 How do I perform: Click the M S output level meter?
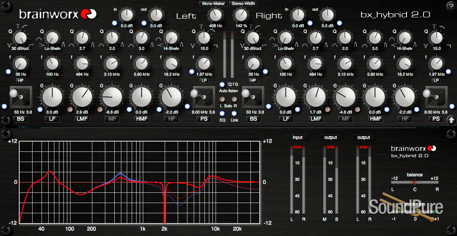pyautogui.click(x=331, y=180)
